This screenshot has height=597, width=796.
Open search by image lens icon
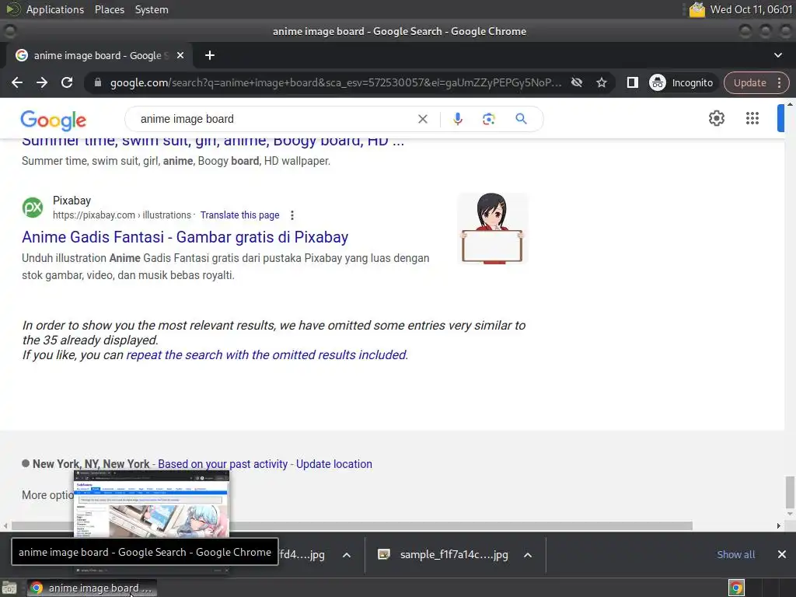[x=488, y=119]
